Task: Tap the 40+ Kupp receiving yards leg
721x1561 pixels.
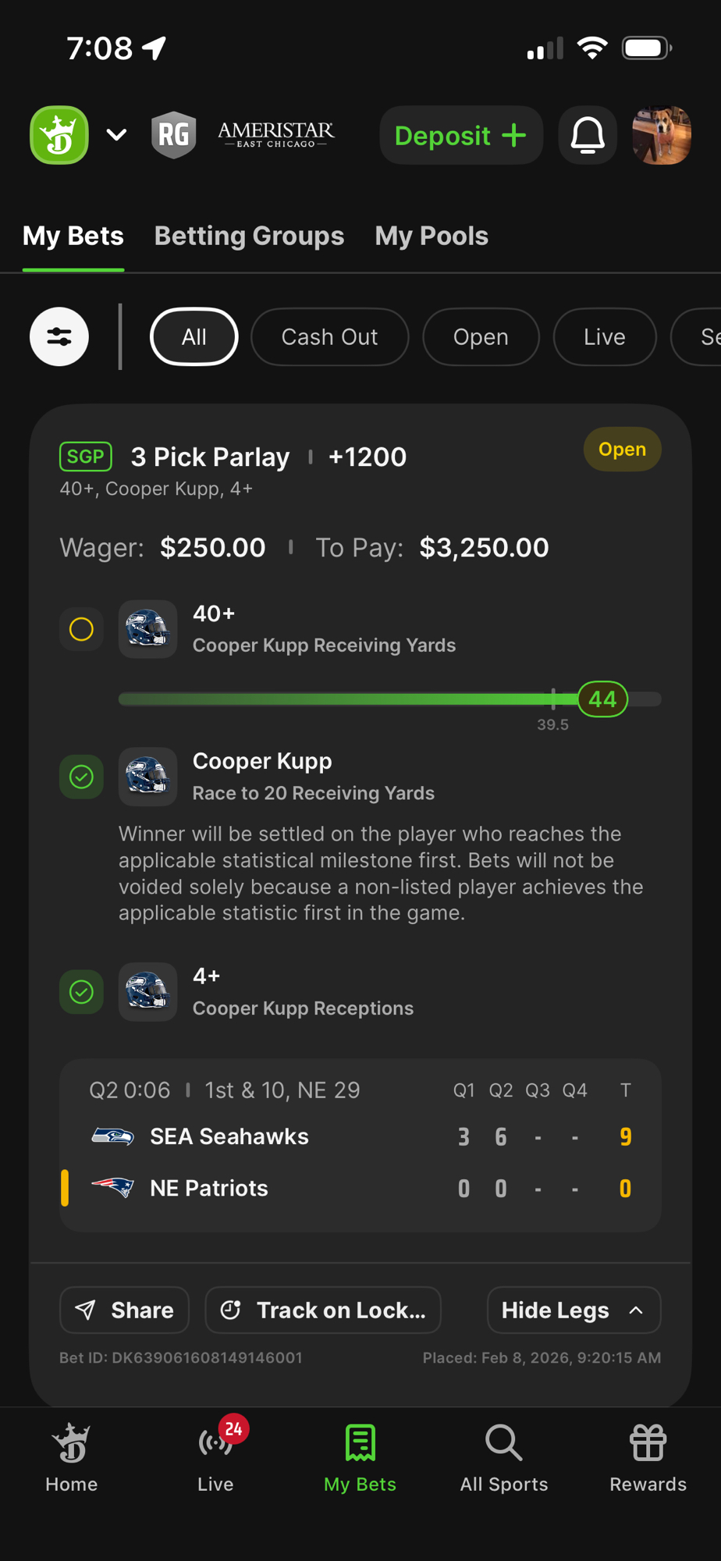Action: [x=324, y=629]
